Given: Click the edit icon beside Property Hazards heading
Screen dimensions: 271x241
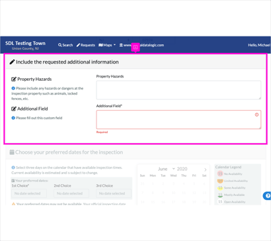Looking at the screenshot, I should click(x=14, y=79).
